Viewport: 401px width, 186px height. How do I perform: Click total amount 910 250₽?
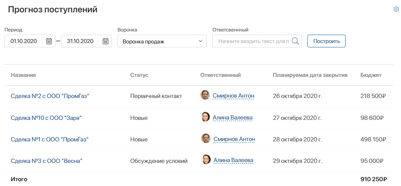coord(374,179)
